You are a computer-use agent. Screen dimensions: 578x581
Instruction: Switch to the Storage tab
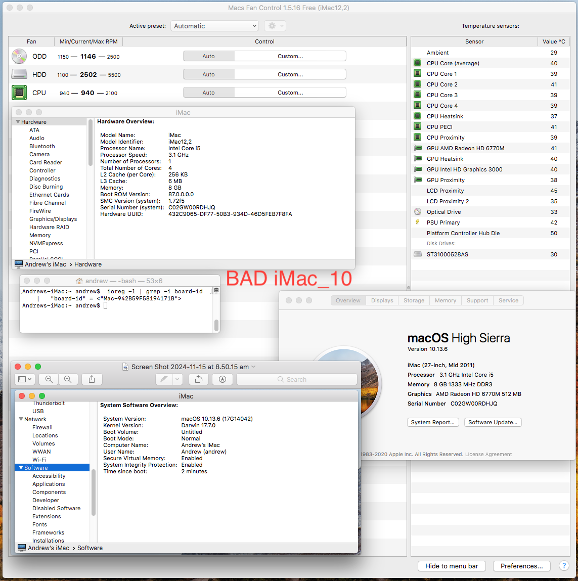coord(414,300)
